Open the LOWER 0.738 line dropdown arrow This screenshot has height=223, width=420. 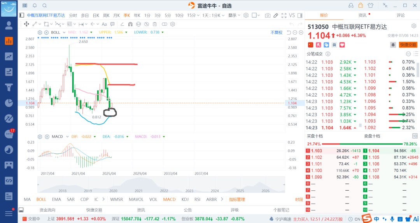click(163, 32)
